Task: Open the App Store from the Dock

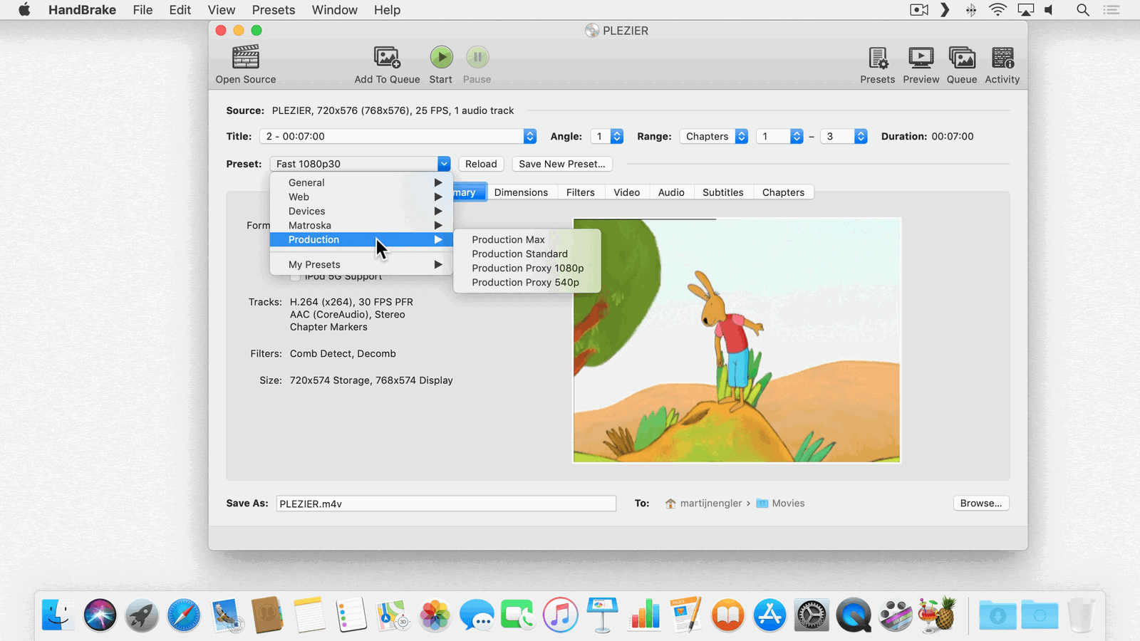Action: point(769,615)
